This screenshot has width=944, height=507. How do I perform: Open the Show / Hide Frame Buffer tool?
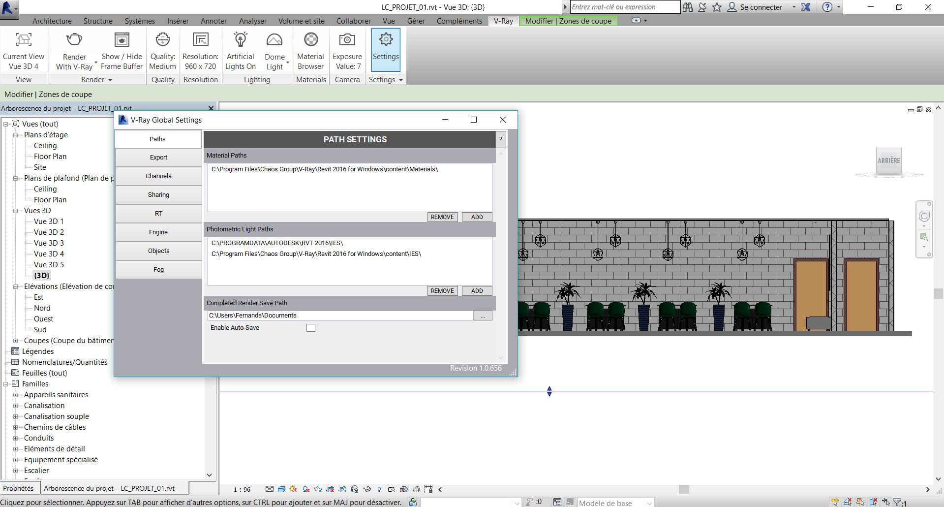tap(121, 40)
